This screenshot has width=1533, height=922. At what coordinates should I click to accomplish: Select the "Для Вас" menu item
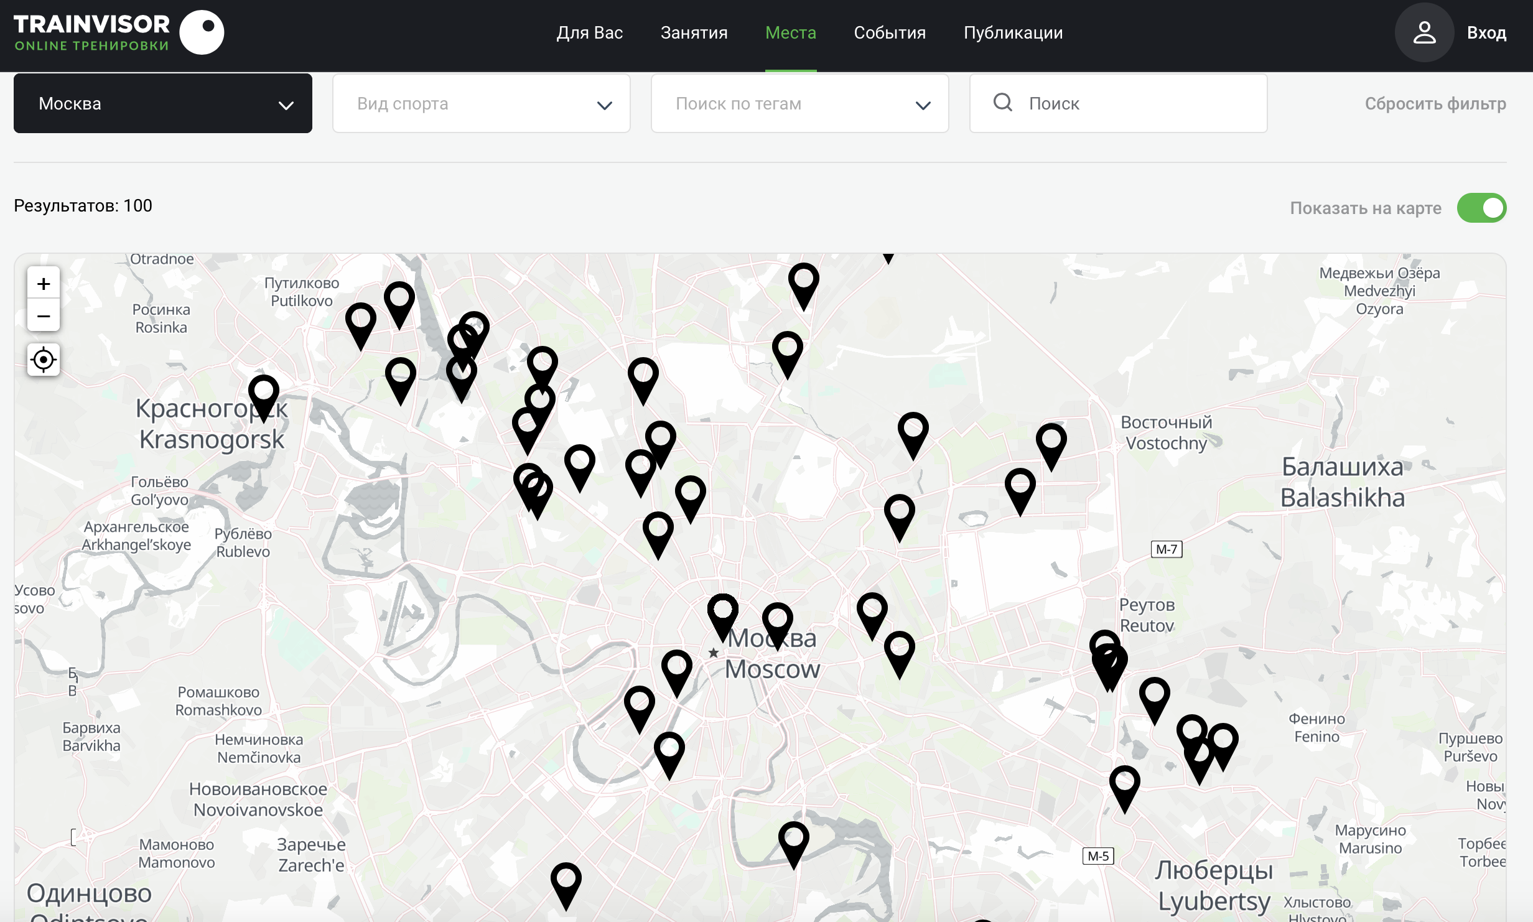[589, 32]
